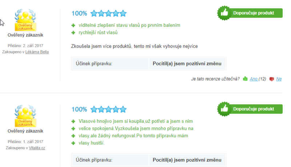Click the second review's 'Účinek přípravku:' label

click(94, 160)
